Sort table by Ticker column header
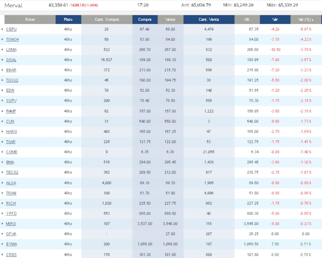This screenshot has height=258, width=322. (30, 19)
